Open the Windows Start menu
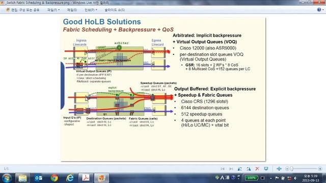The image size is (326, 183). pyautogui.click(x=7, y=178)
